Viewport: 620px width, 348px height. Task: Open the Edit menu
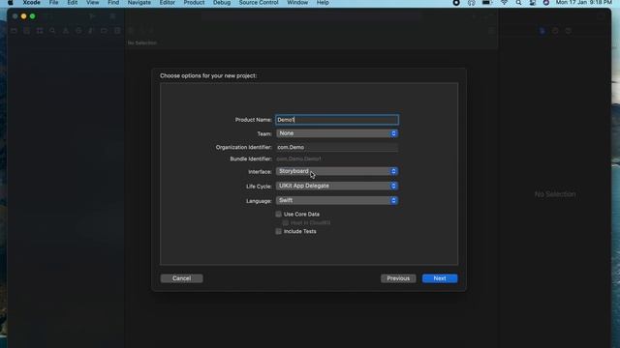coord(73,3)
